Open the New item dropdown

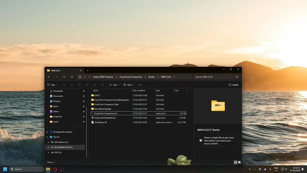point(52,85)
